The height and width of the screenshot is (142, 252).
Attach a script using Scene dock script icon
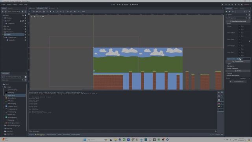pos(22,11)
